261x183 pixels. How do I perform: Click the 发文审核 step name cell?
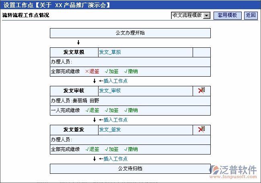[x=74, y=91]
